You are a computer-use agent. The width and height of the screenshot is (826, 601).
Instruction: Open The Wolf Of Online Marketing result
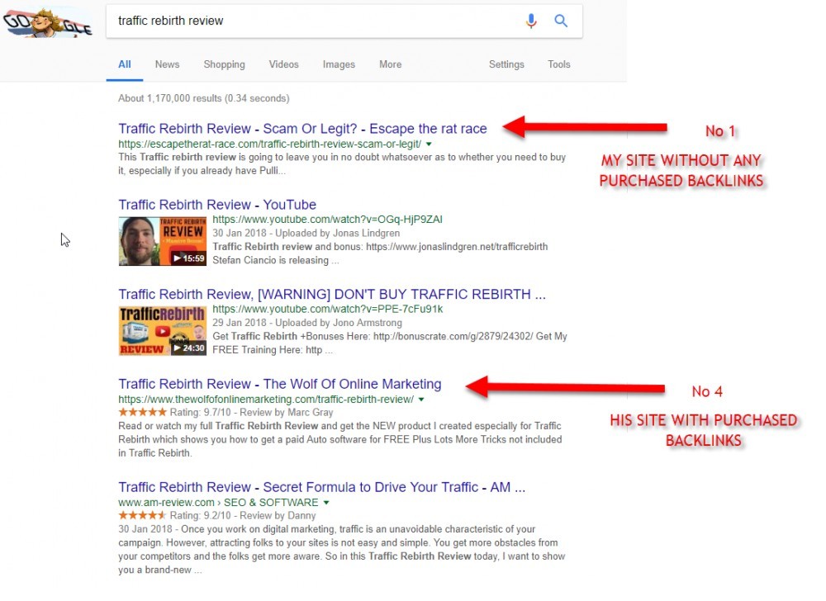(280, 384)
